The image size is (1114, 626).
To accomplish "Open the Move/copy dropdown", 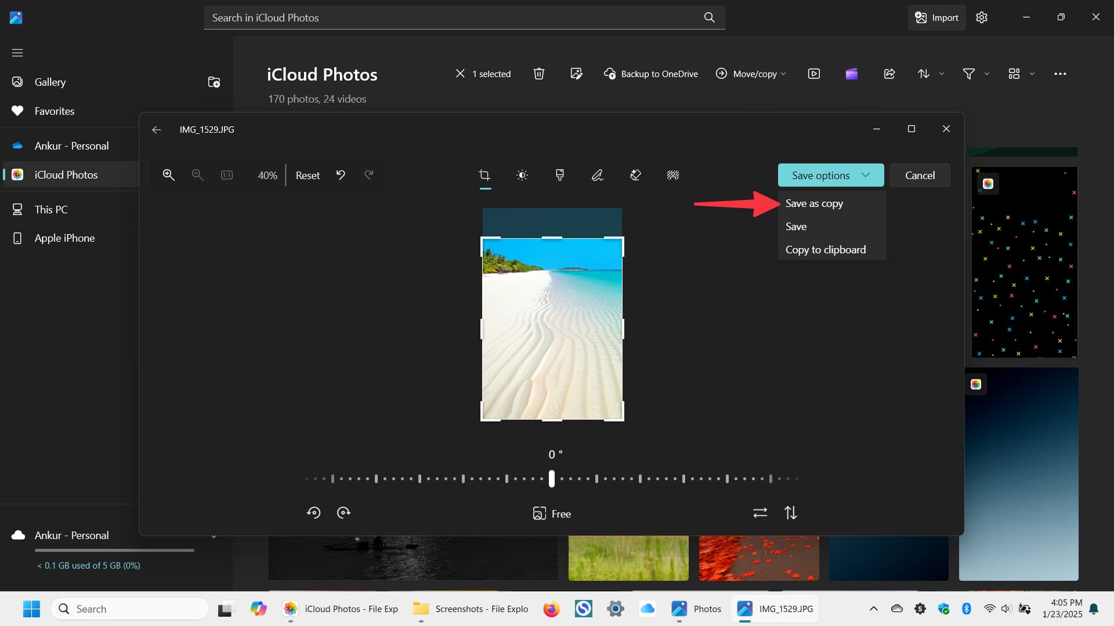I will (751, 74).
